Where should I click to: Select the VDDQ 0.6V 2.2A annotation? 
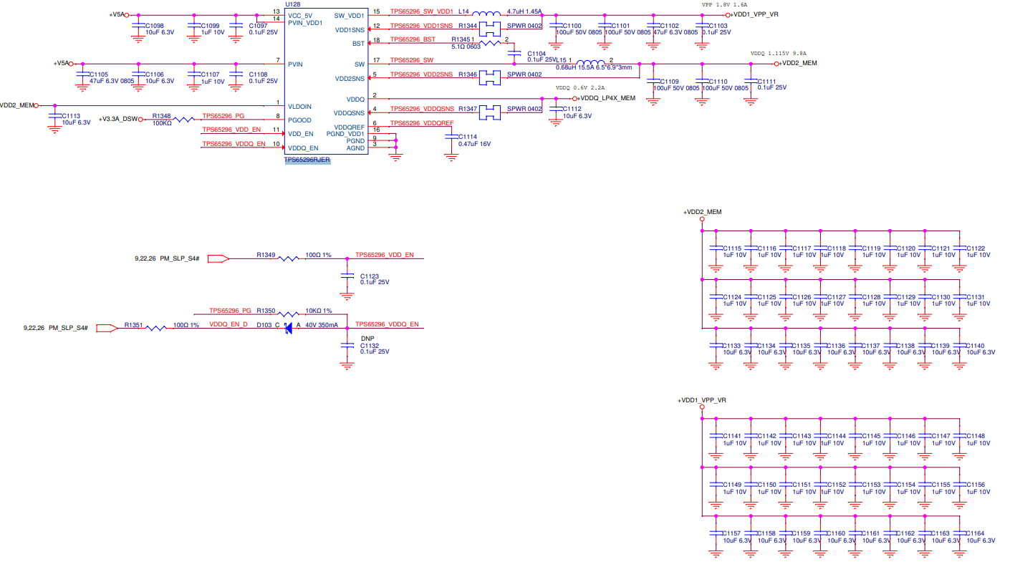click(x=580, y=88)
